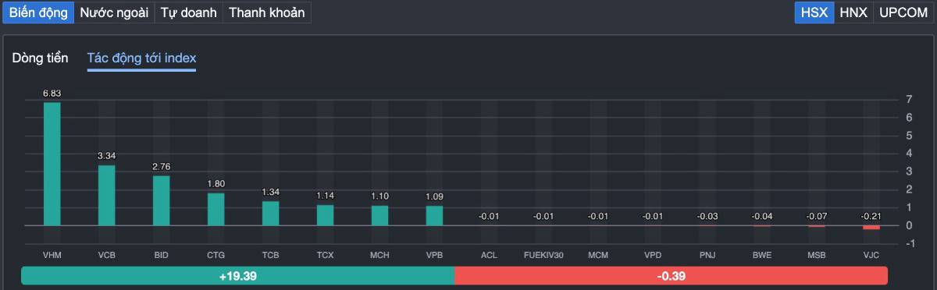Click the PNJ ticker label
Image resolution: width=937 pixels, height=290 pixels.
click(x=707, y=255)
